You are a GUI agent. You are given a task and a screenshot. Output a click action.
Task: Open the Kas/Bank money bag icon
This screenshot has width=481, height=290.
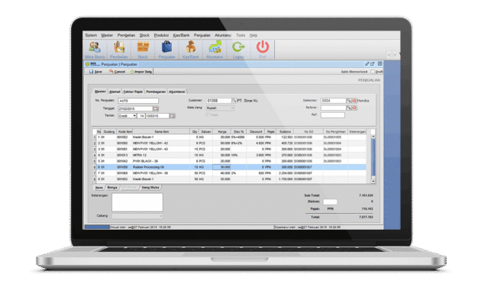point(191,50)
